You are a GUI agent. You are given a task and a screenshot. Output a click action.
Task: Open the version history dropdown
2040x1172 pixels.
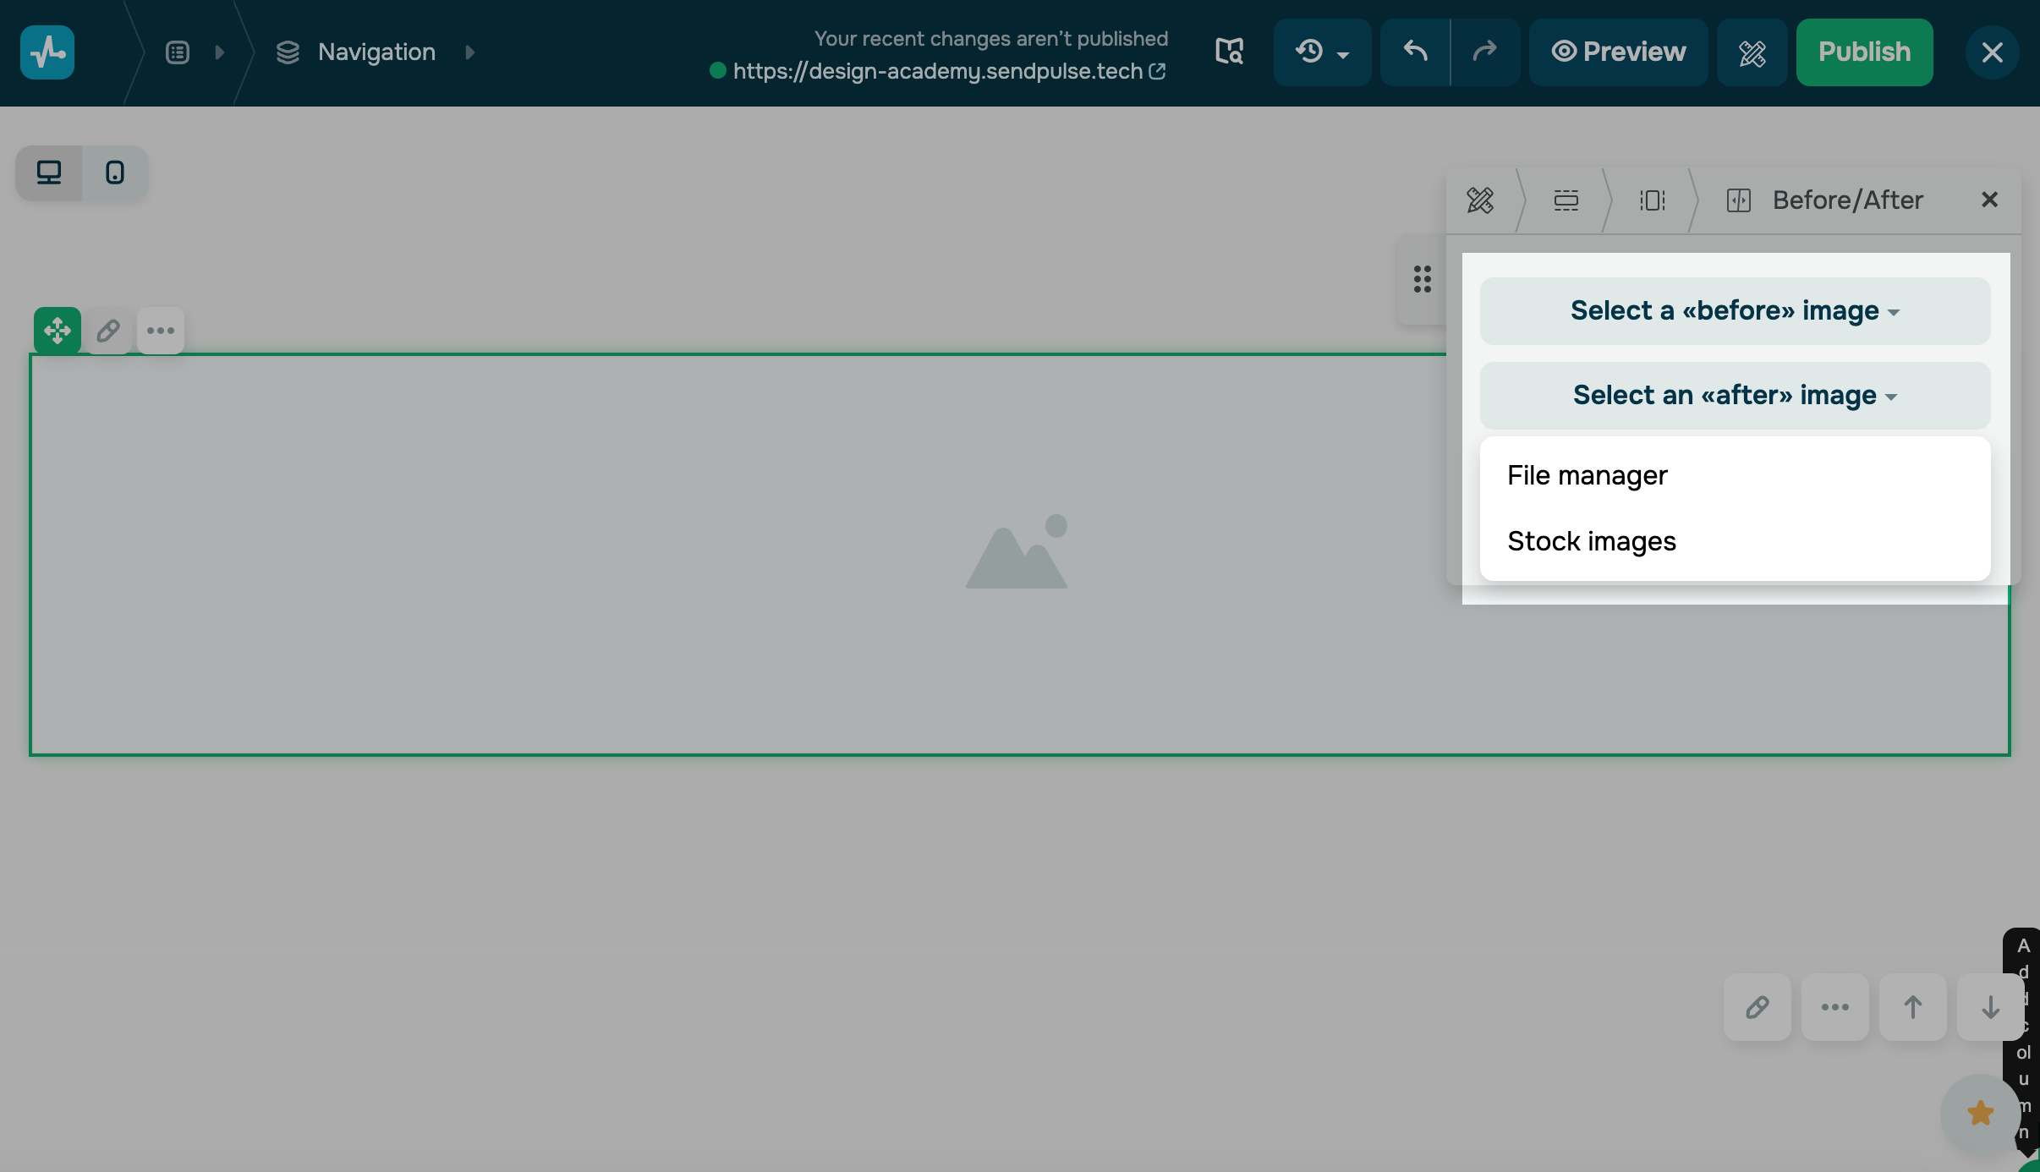(1322, 52)
